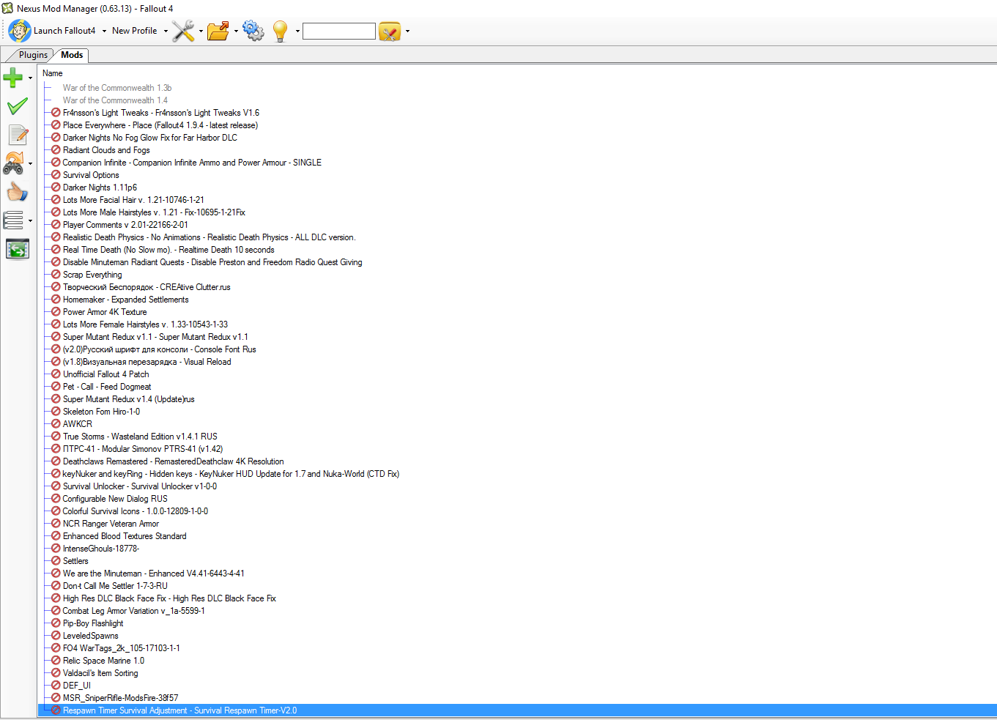
Task: Sort by the Name column header
Action: pyautogui.click(x=53, y=73)
